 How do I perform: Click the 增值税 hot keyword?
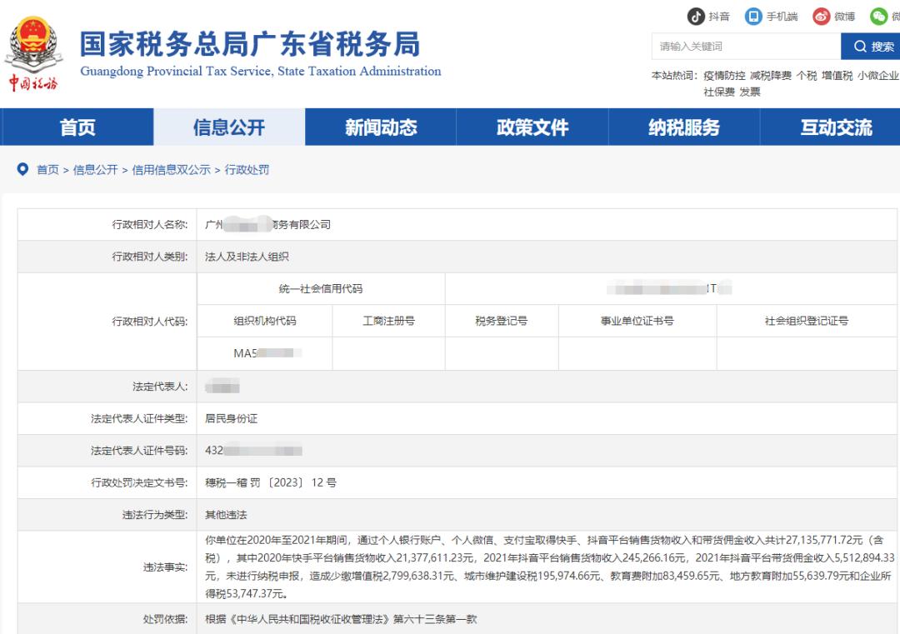tap(838, 73)
